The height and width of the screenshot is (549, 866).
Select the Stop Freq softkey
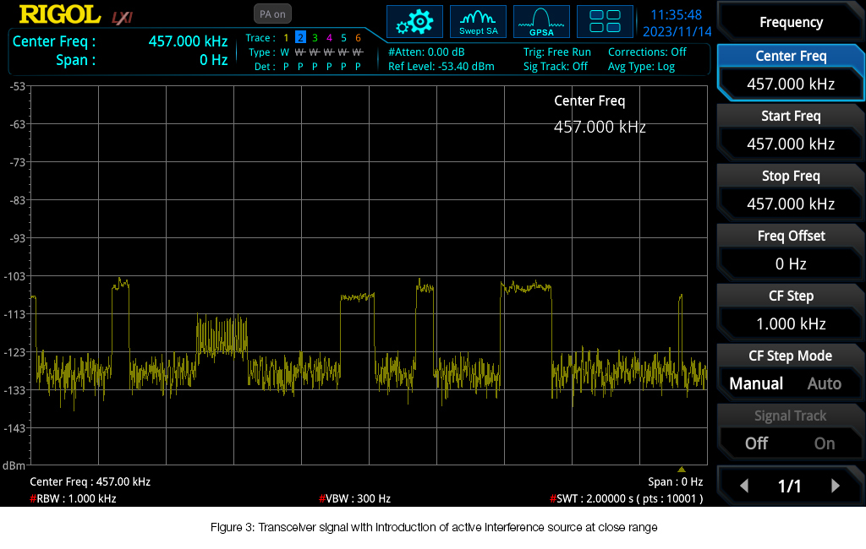tap(791, 191)
